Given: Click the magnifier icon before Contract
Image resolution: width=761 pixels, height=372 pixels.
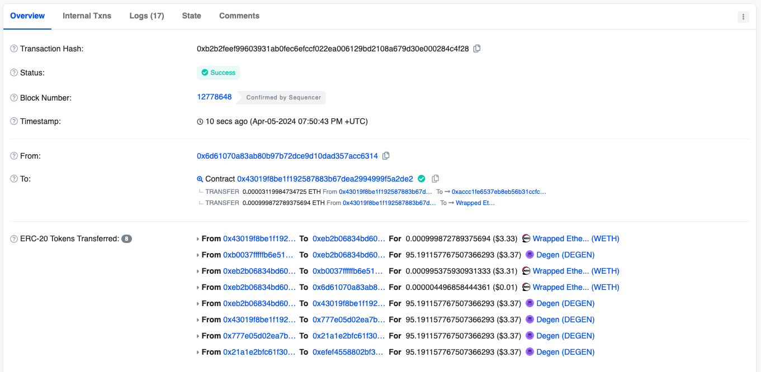Looking at the screenshot, I should pyautogui.click(x=200, y=179).
